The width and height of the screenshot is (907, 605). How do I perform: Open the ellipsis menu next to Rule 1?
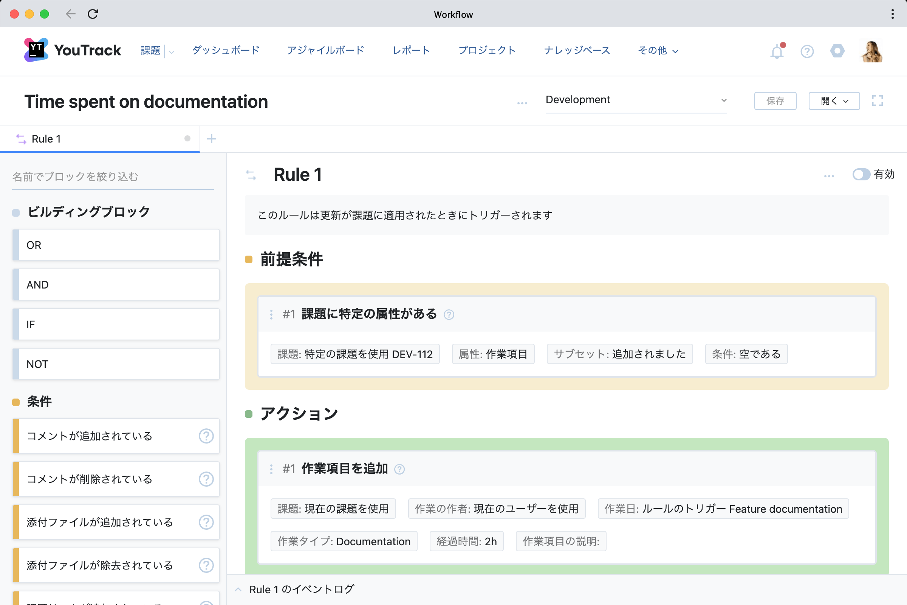(x=829, y=175)
